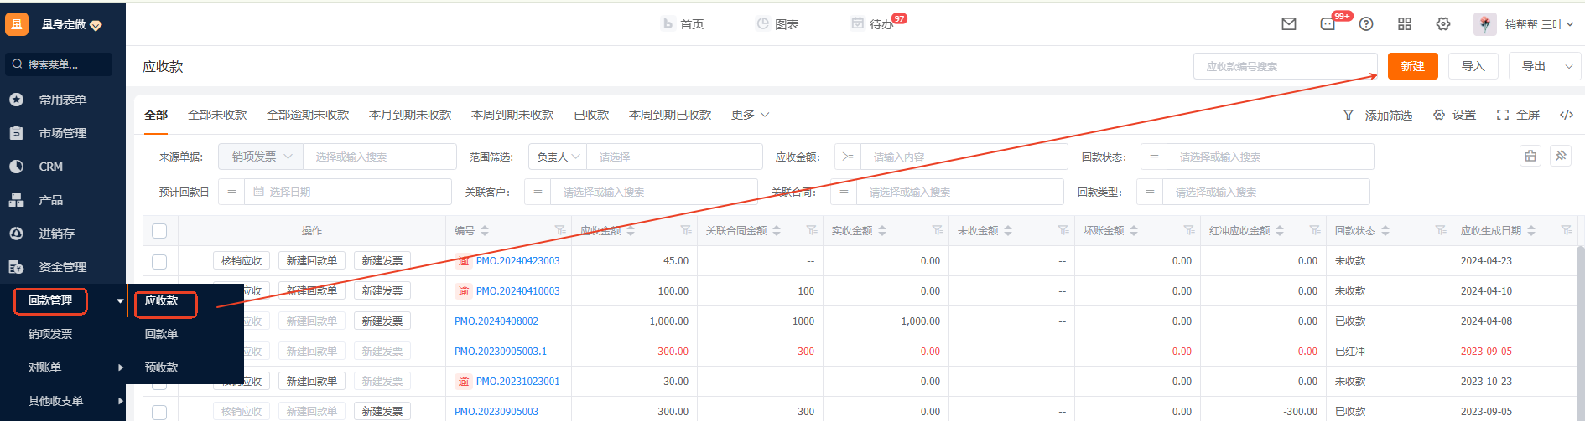Click the filter icon on 坏账金额 column
Image resolution: width=1585 pixels, height=421 pixels.
[1189, 230]
